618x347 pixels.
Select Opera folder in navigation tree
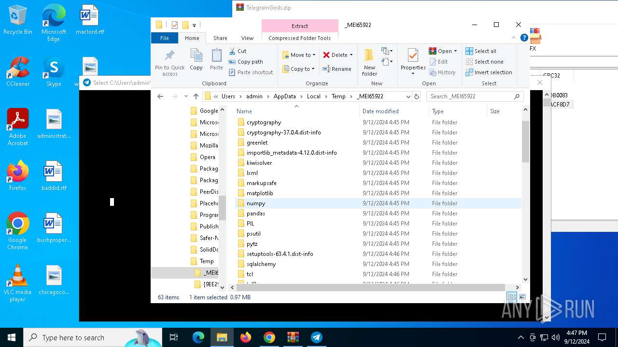click(x=203, y=157)
